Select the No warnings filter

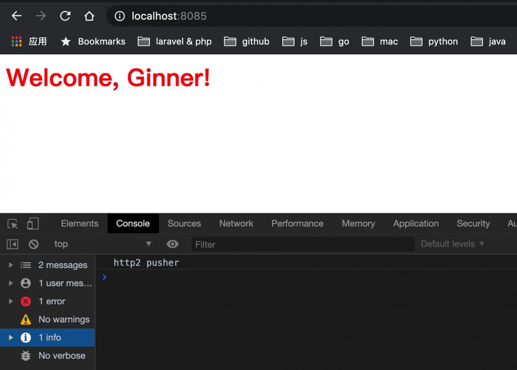pyautogui.click(x=47, y=320)
